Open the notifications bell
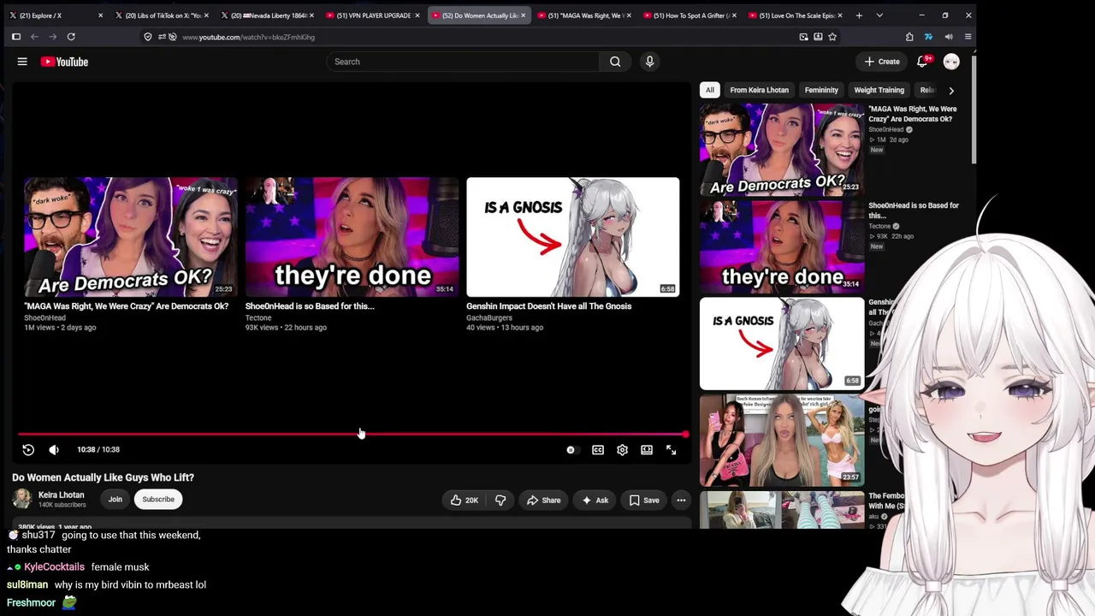The width and height of the screenshot is (1095, 616). [x=923, y=62]
